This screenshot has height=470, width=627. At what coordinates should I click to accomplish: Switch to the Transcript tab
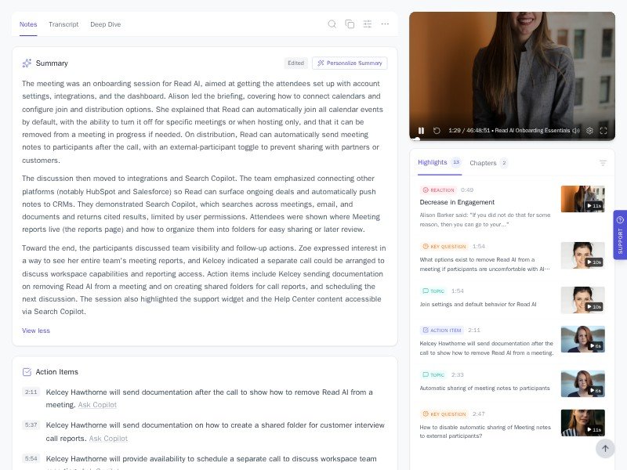tap(63, 24)
